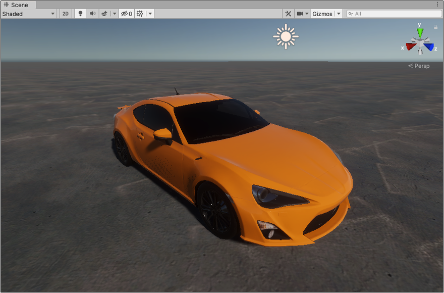The width and height of the screenshot is (444, 293).
Task: Toggle the scene grid icon
Action: pyautogui.click(x=140, y=14)
